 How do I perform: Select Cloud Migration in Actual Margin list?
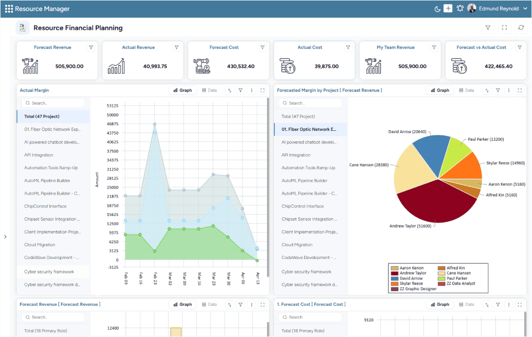click(x=53, y=245)
